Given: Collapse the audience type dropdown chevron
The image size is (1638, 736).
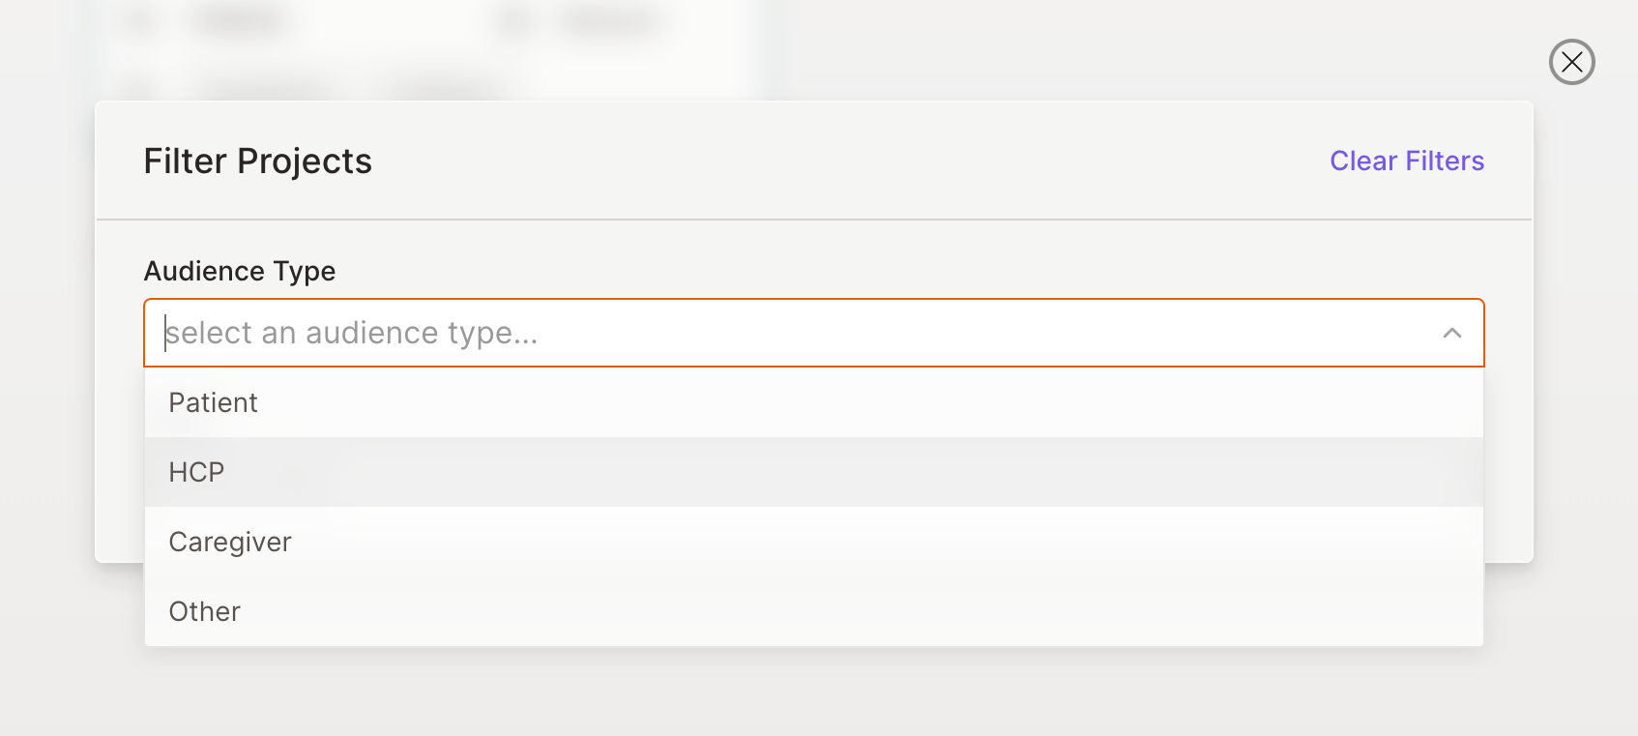Looking at the screenshot, I should pos(1451,333).
